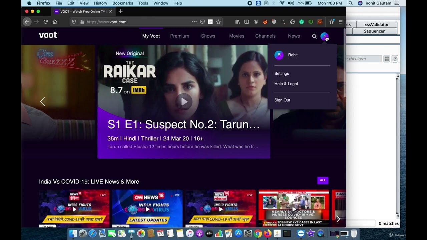
Task: Click the help question-mark button in background window
Action: [x=395, y=59]
